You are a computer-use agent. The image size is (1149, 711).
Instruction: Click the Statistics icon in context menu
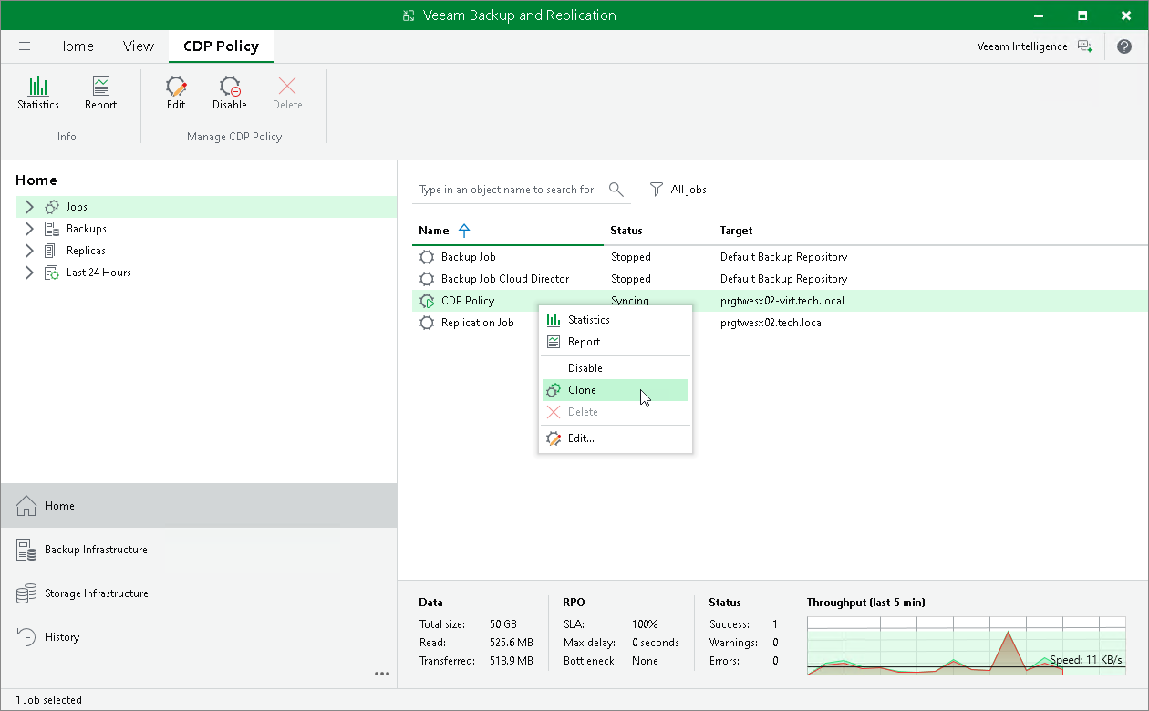[554, 320]
